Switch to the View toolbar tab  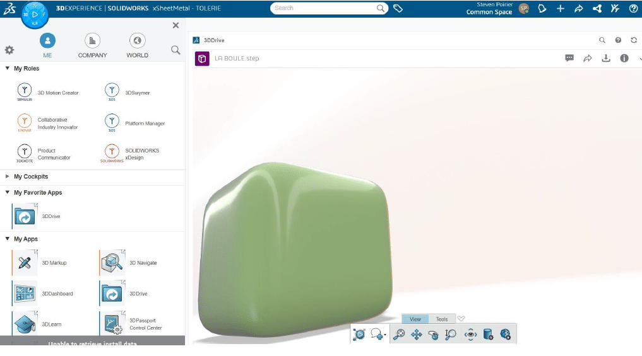point(415,319)
